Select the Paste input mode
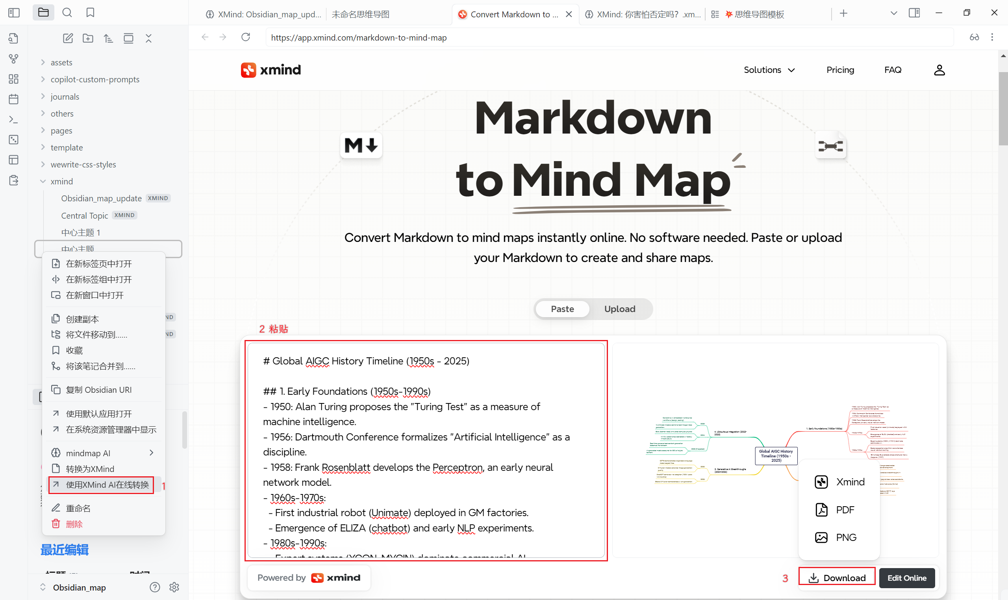This screenshot has height=600, width=1008. click(x=562, y=309)
